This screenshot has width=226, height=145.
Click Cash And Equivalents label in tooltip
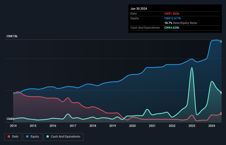[145, 28]
